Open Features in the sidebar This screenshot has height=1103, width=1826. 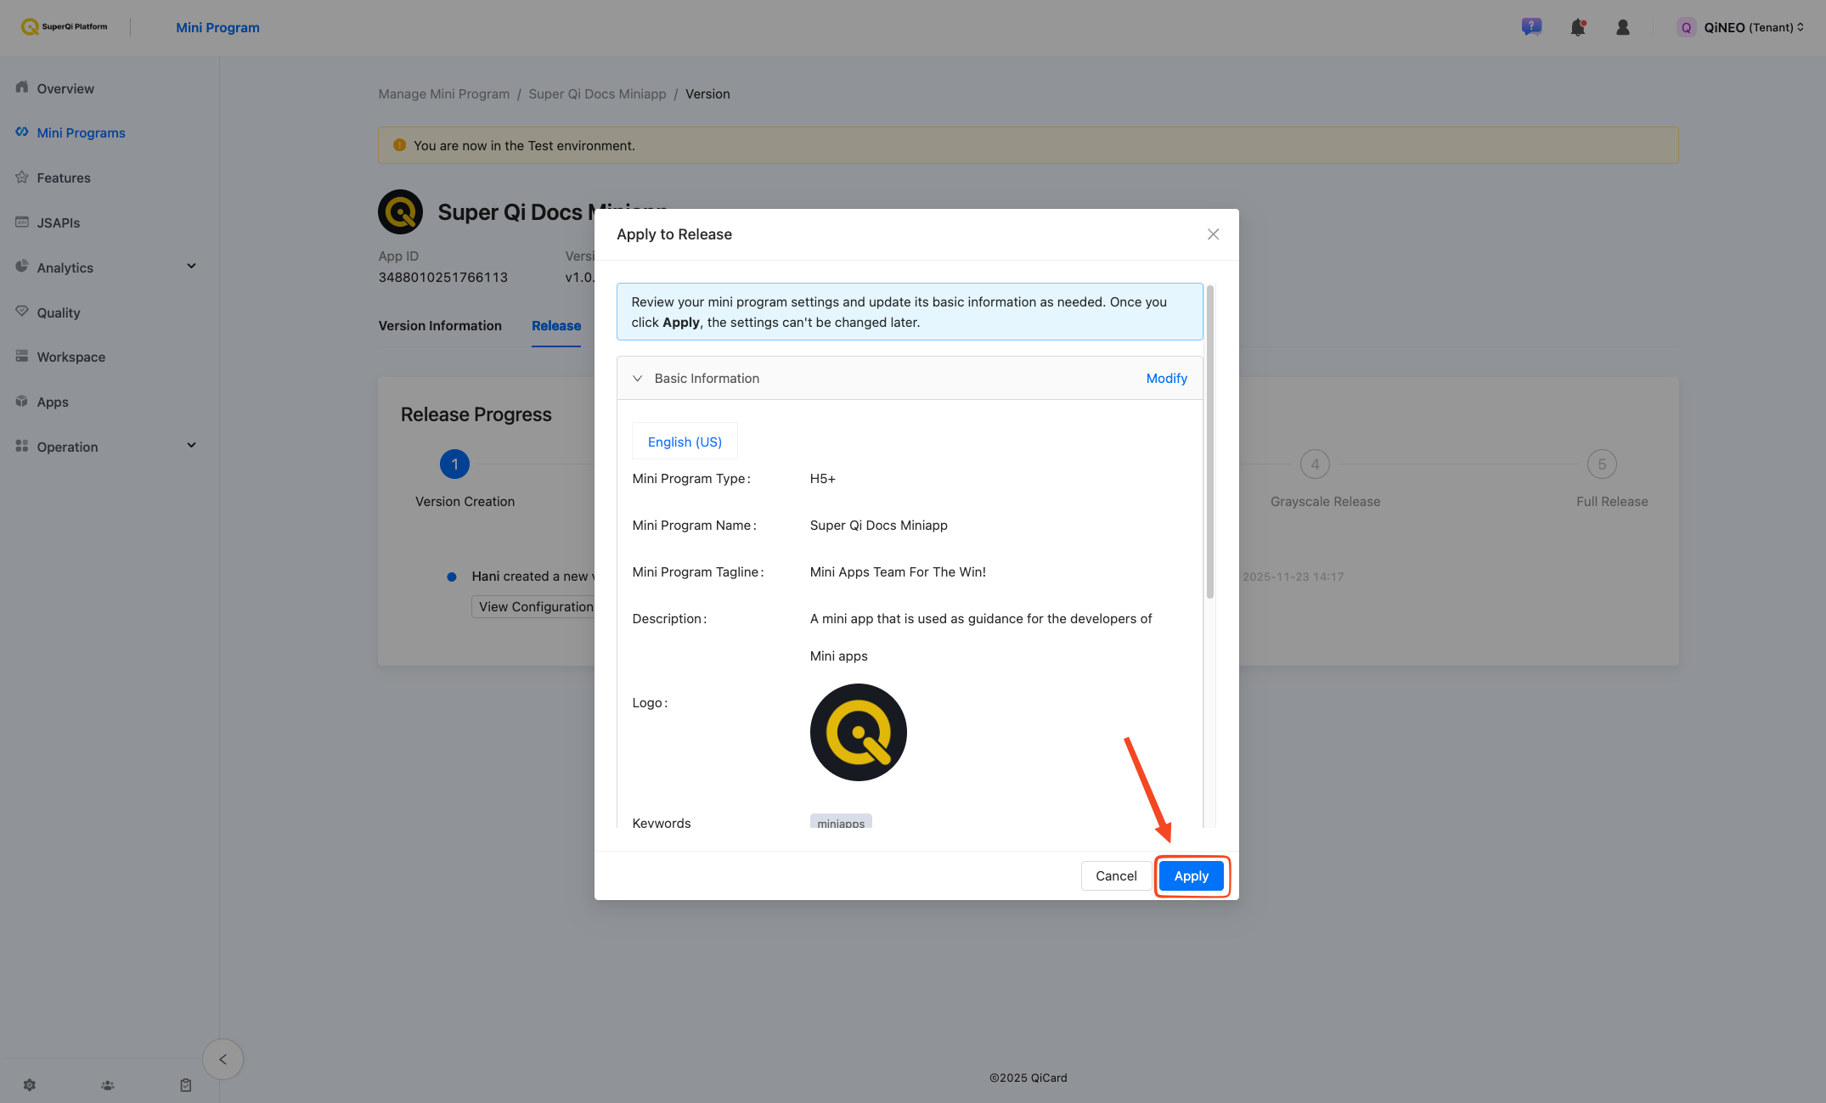(x=64, y=177)
